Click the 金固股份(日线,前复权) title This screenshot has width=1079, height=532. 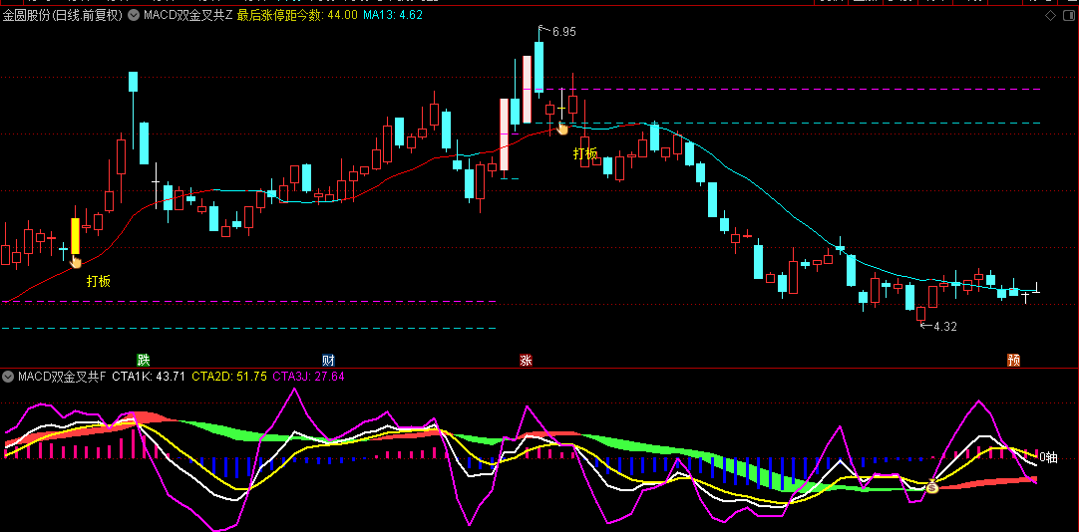[x=63, y=15]
